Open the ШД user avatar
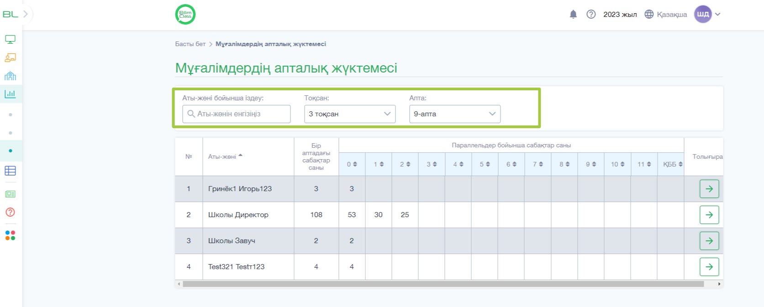The height and width of the screenshot is (307, 764). 703,14
